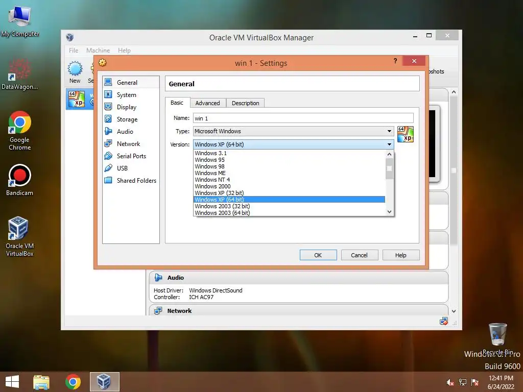Screen dimensions: 523x392
Task: Click the Help button in Settings
Action: [x=400, y=255]
